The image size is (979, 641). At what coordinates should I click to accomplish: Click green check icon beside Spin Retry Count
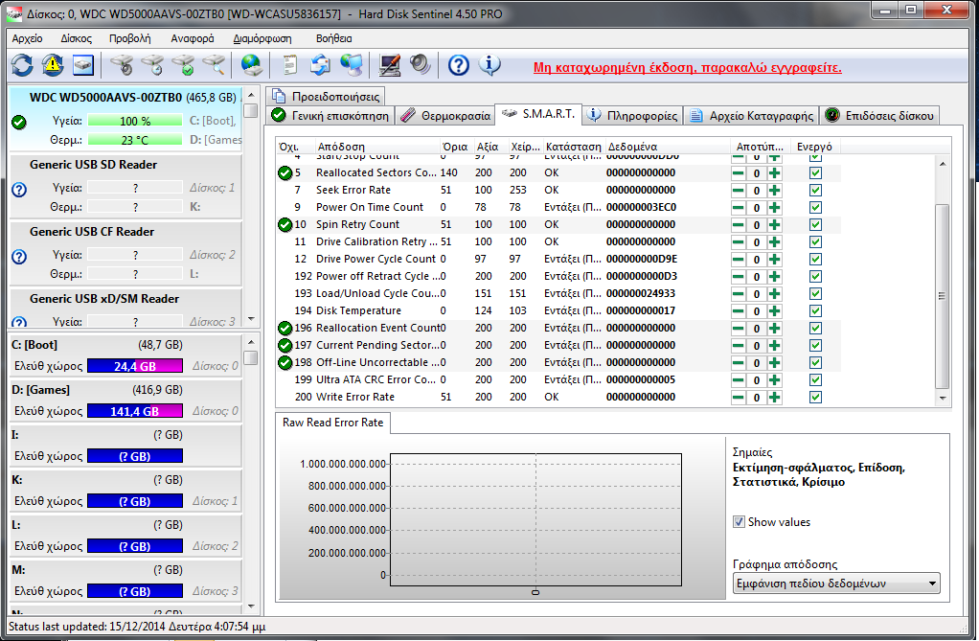pos(285,225)
